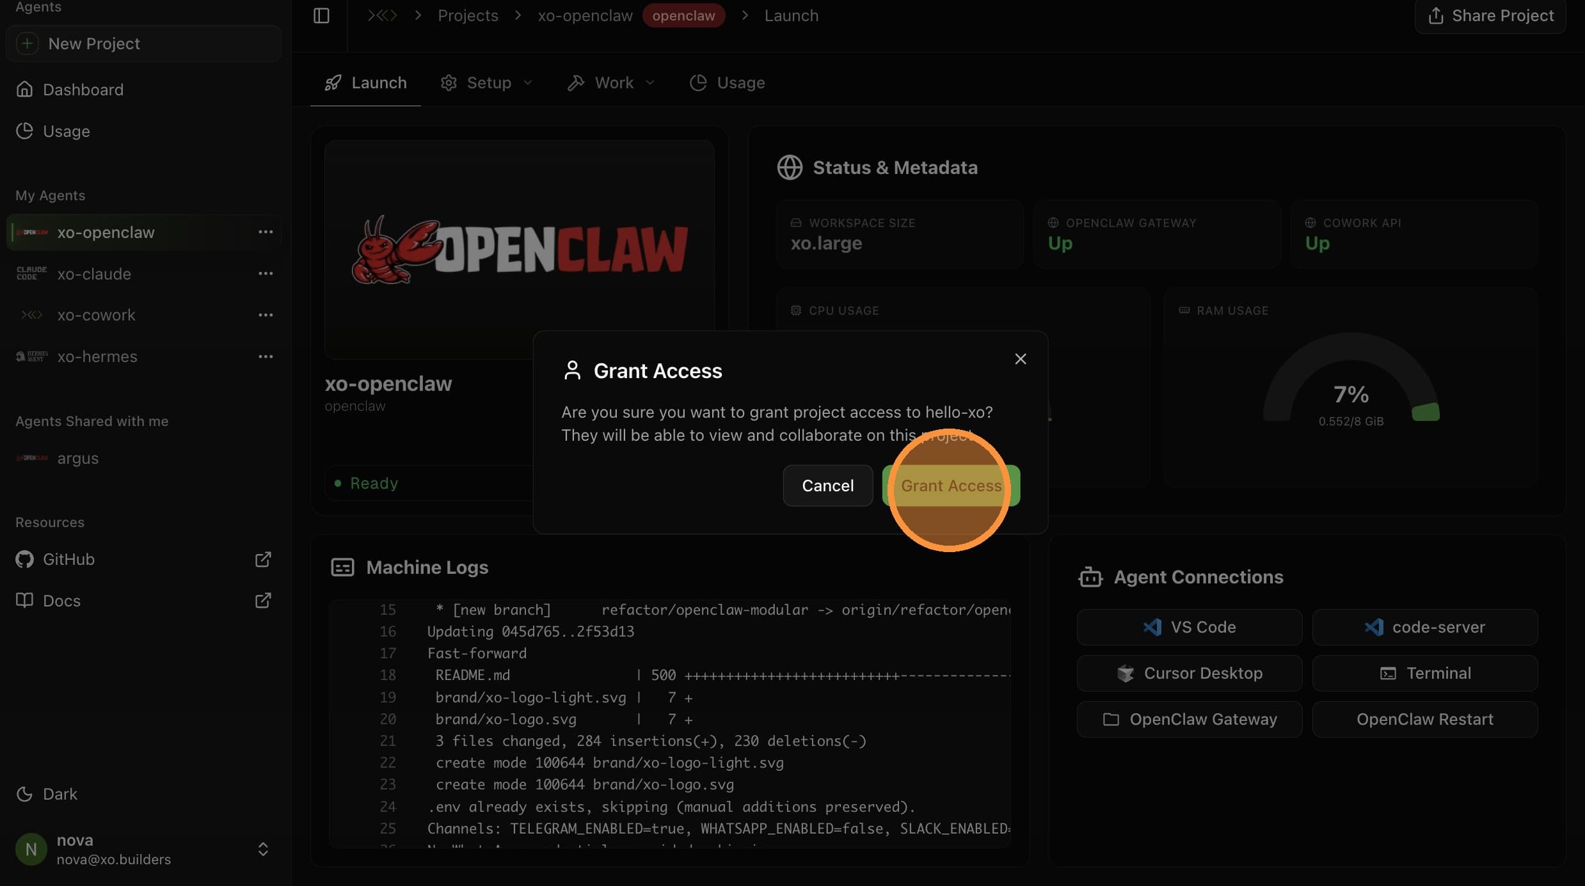Open options menu for xo-hermes agent

point(266,356)
